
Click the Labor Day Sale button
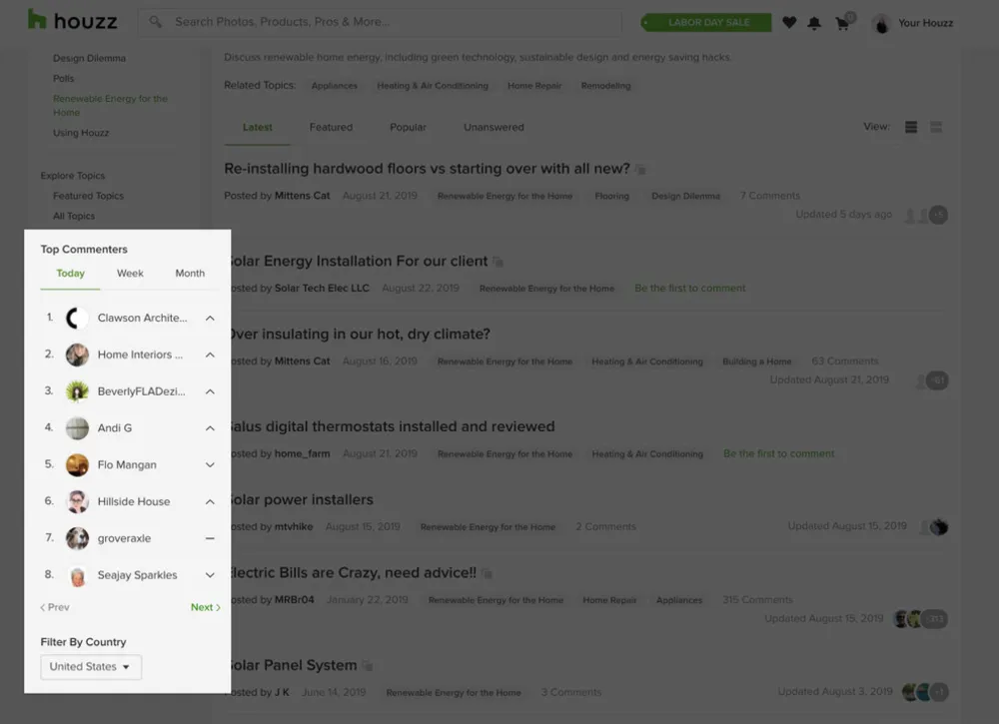coord(705,22)
